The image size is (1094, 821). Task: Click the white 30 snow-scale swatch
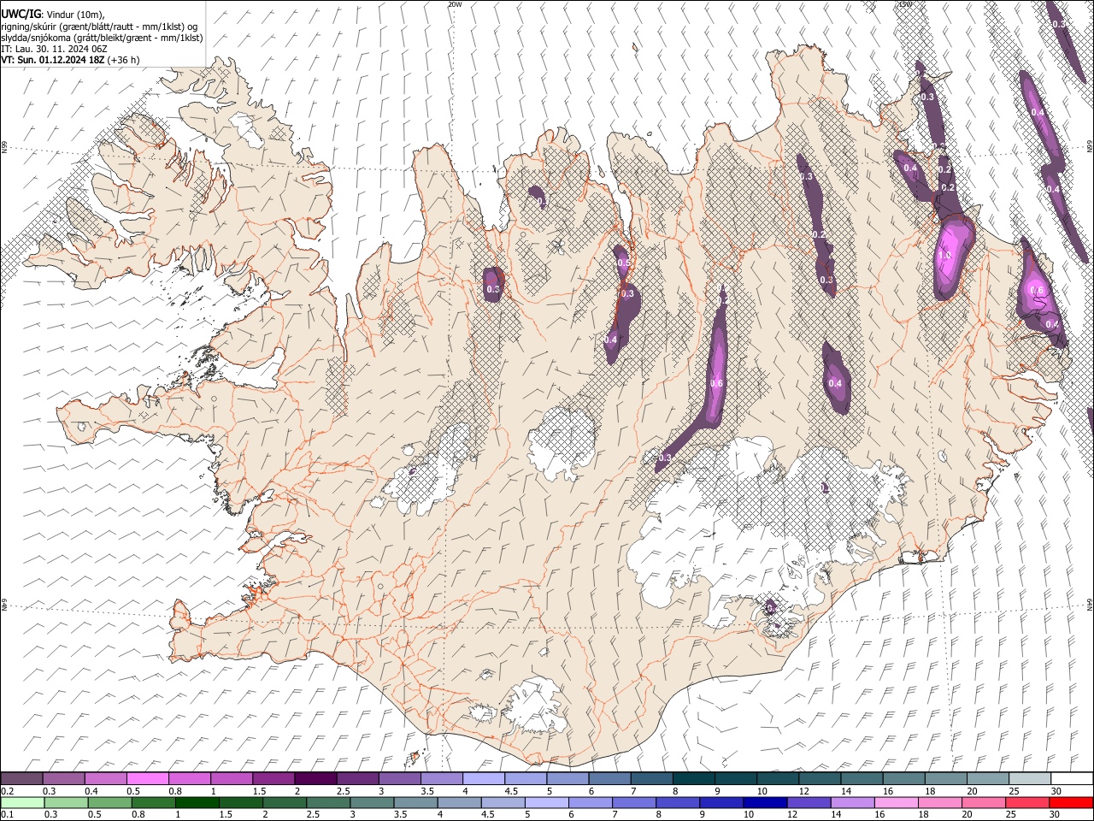pyautogui.click(x=1073, y=779)
